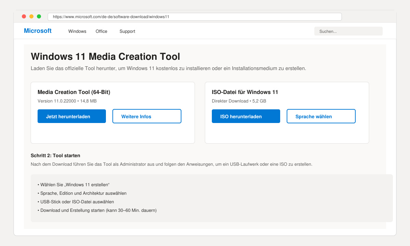
Task: Click paragraph starting Nach dem Download
Action: (x=172, y=164)
